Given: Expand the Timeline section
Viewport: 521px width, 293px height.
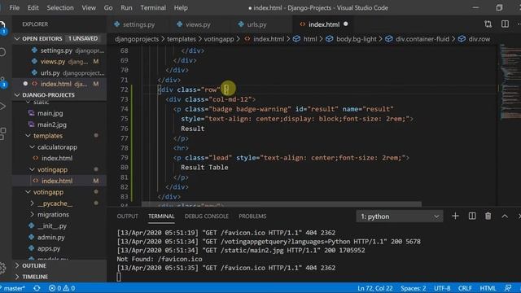Looking at the screenshot, I should pyautogui.click(x=59, y=277).
